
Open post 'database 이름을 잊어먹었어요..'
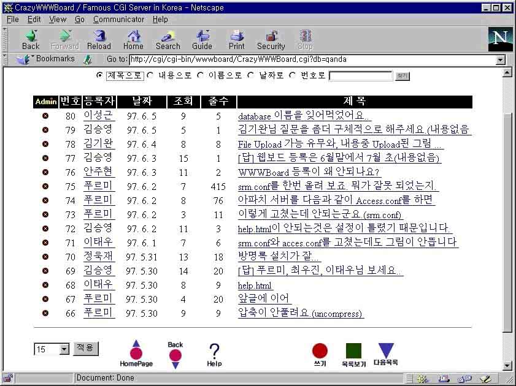(x=304, y=116)
